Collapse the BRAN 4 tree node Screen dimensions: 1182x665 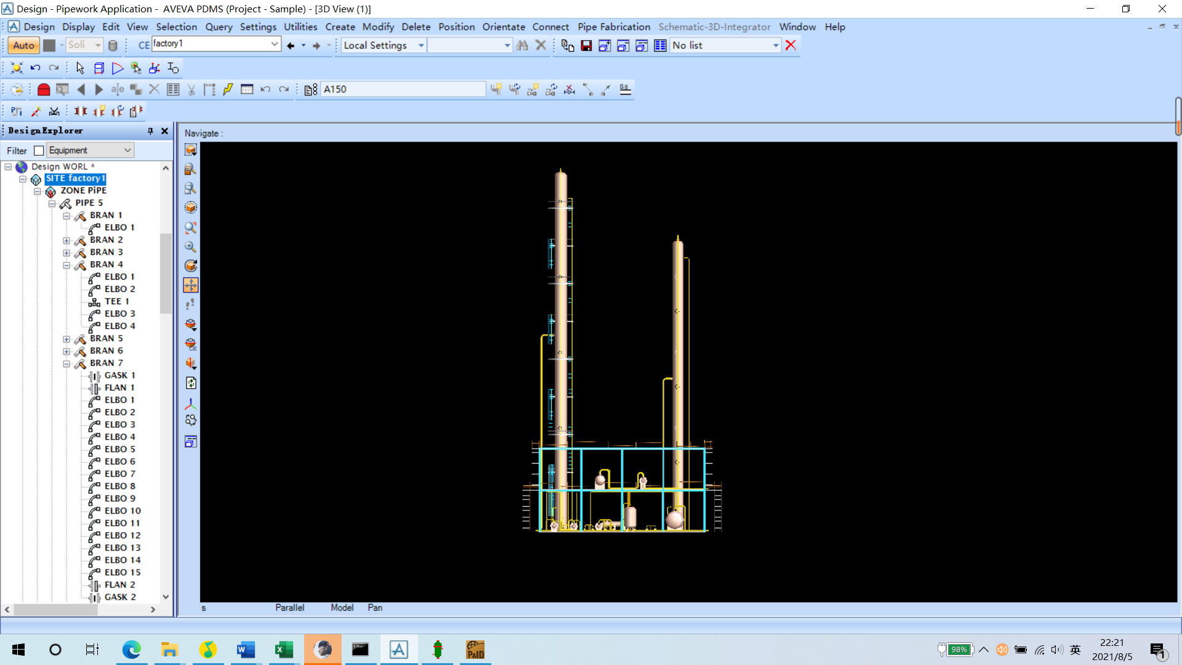(66, 265)
